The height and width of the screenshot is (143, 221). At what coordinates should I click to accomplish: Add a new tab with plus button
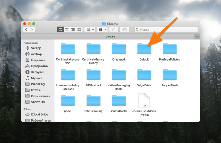click(197, 37)
